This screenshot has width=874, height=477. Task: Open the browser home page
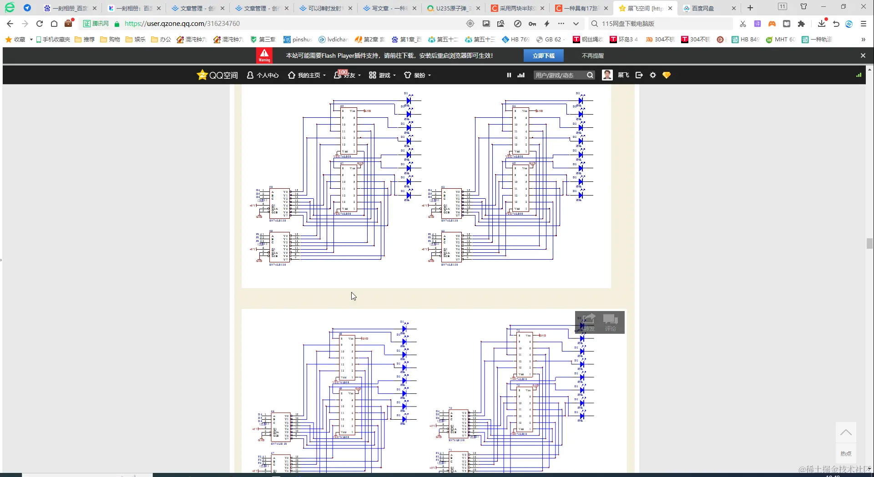[x=54, y=24]
